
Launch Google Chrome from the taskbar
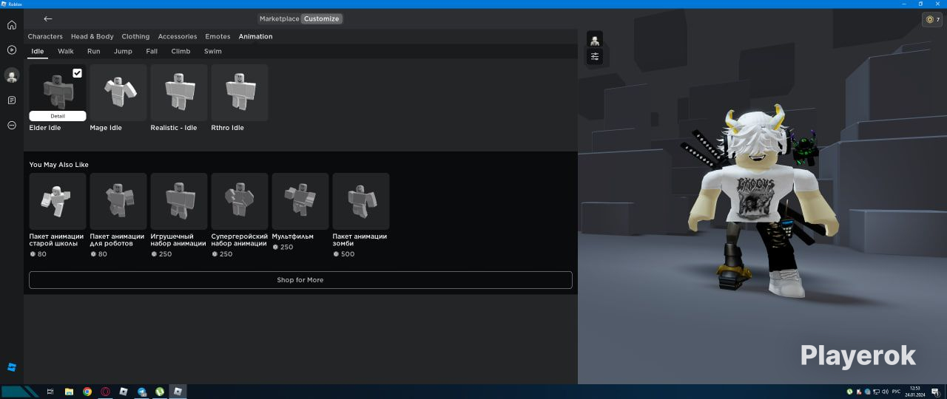[87, 392]
